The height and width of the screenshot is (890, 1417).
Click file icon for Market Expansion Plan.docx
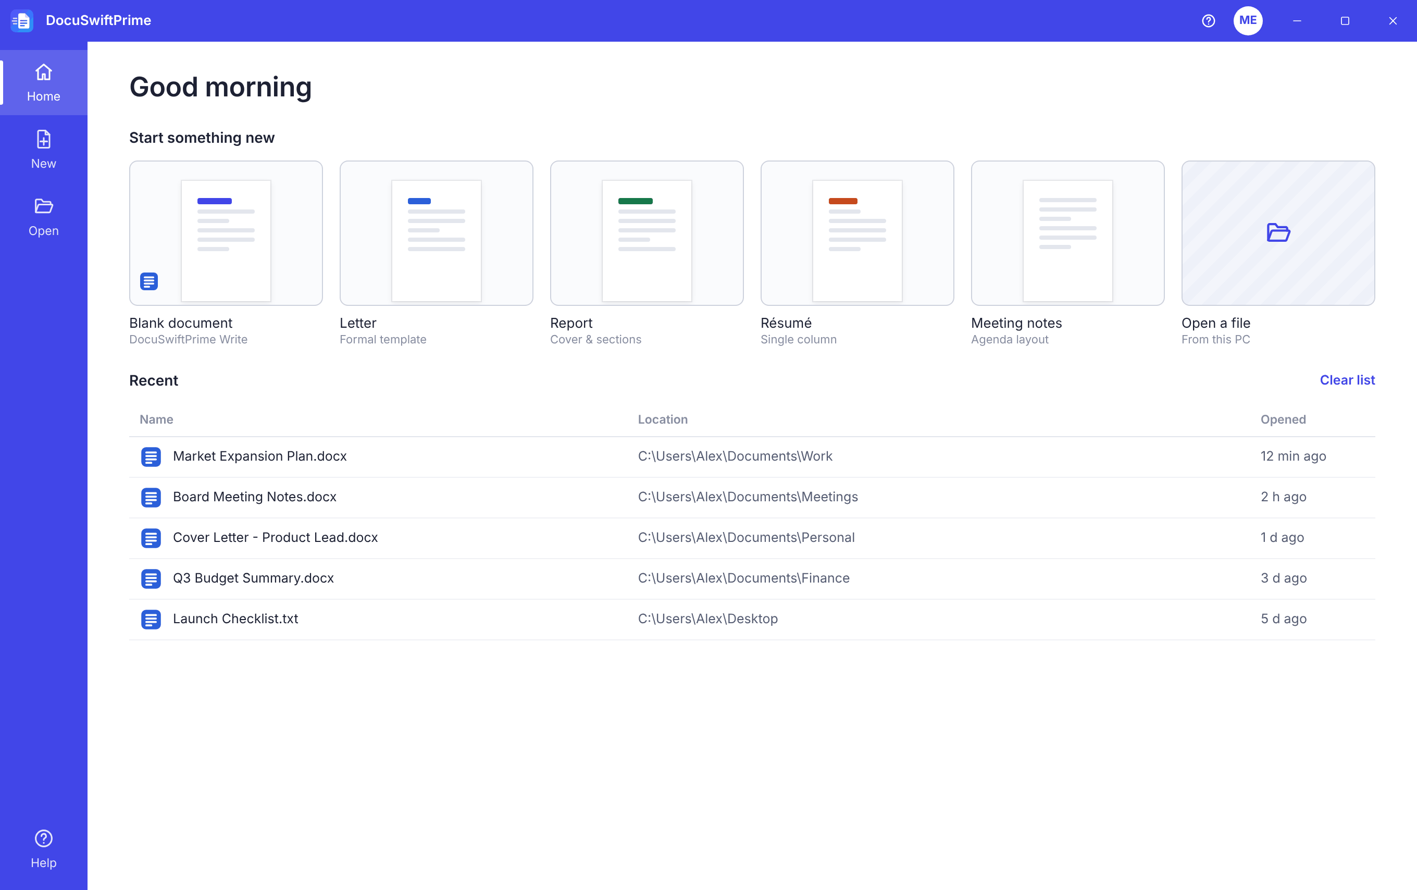[x=151, y=457]
